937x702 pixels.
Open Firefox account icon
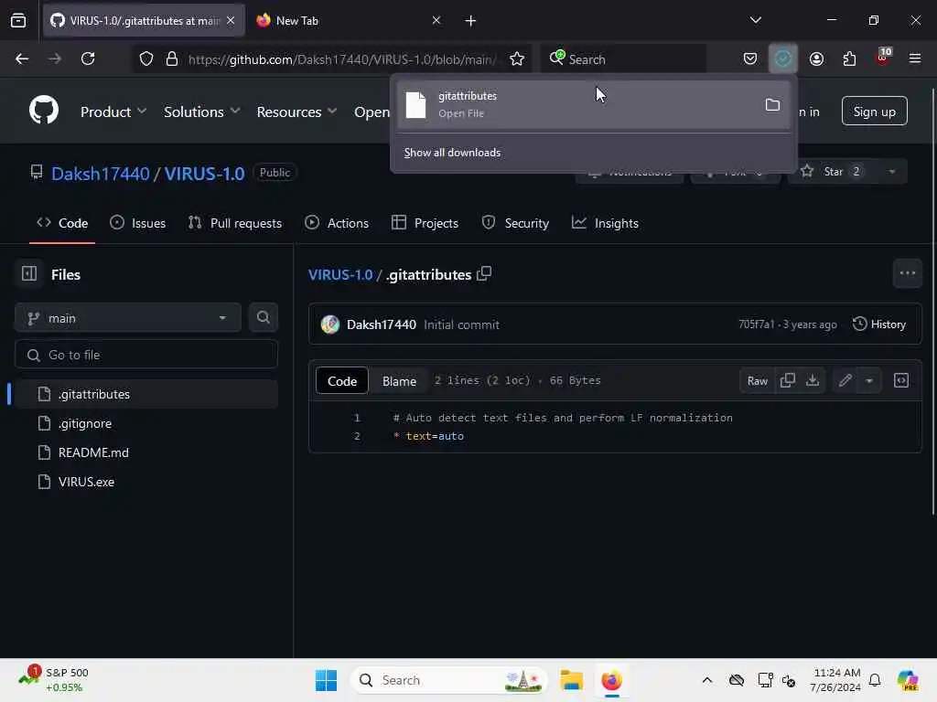pyautogui.click(x=816, y=58)
